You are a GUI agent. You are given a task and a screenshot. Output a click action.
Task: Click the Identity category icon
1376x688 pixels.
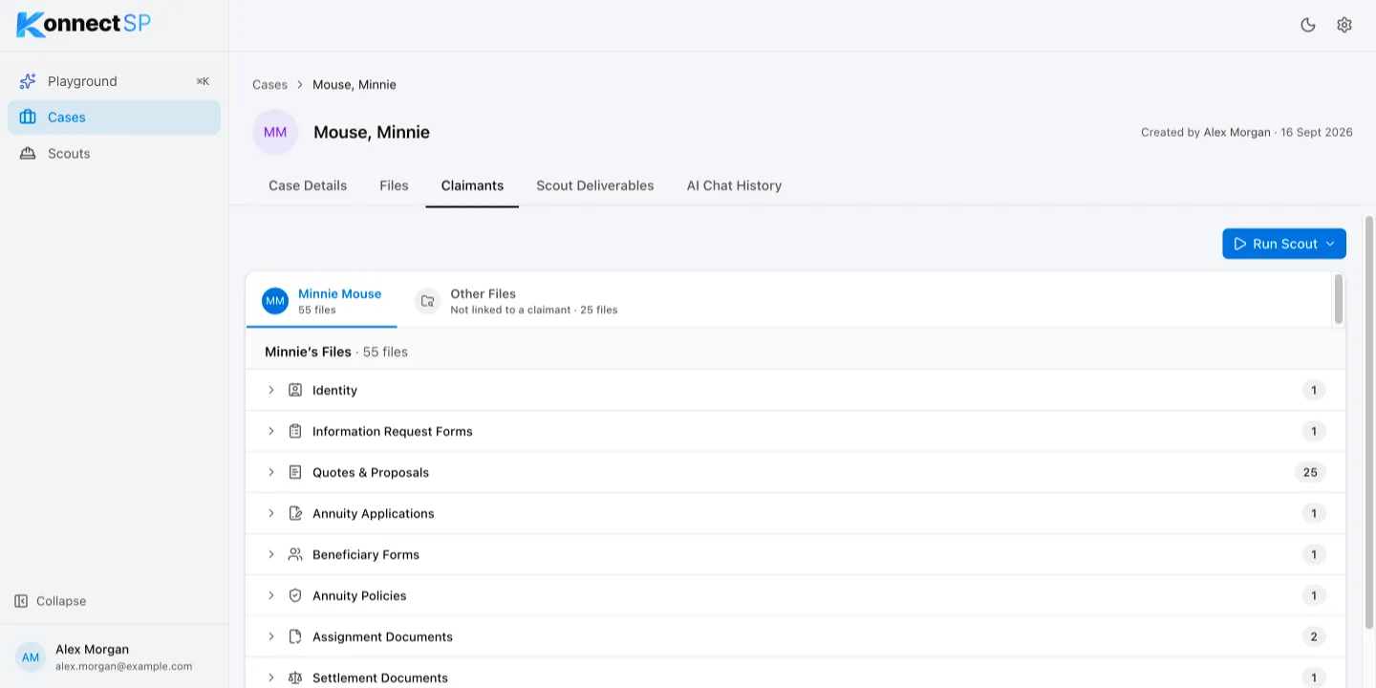tap(295, 390)
